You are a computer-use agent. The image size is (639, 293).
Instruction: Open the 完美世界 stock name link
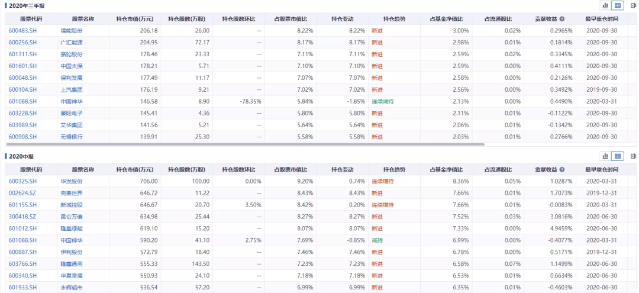pyautogui.click(x=72, y=193)
